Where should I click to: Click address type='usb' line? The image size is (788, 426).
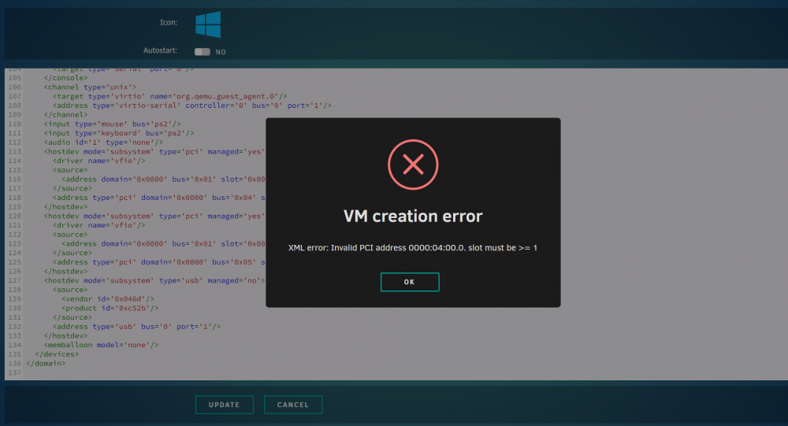coord(136,327)
